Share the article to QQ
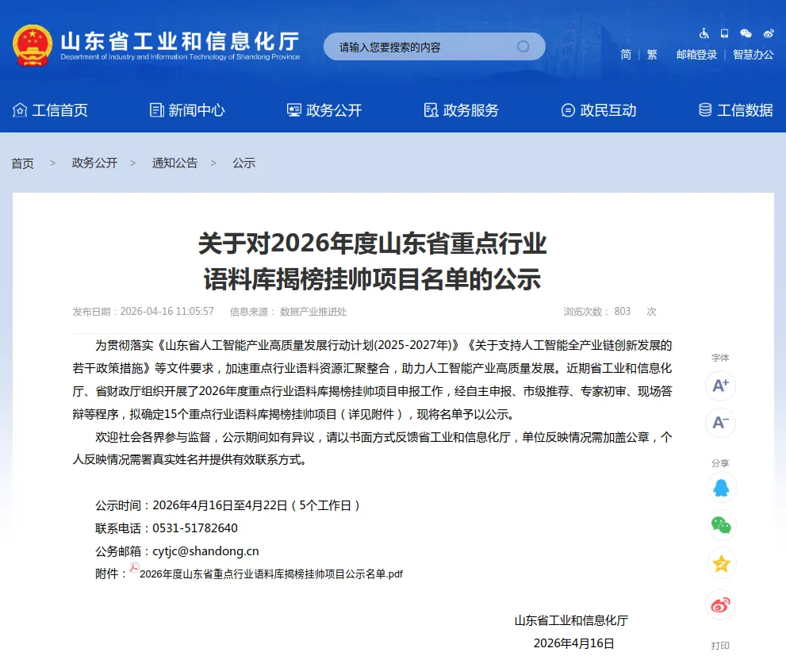This screenshot has height=656, width=786. (721, 488)
